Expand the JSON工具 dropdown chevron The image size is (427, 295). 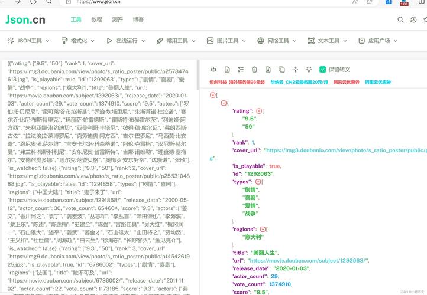(47, 41)
